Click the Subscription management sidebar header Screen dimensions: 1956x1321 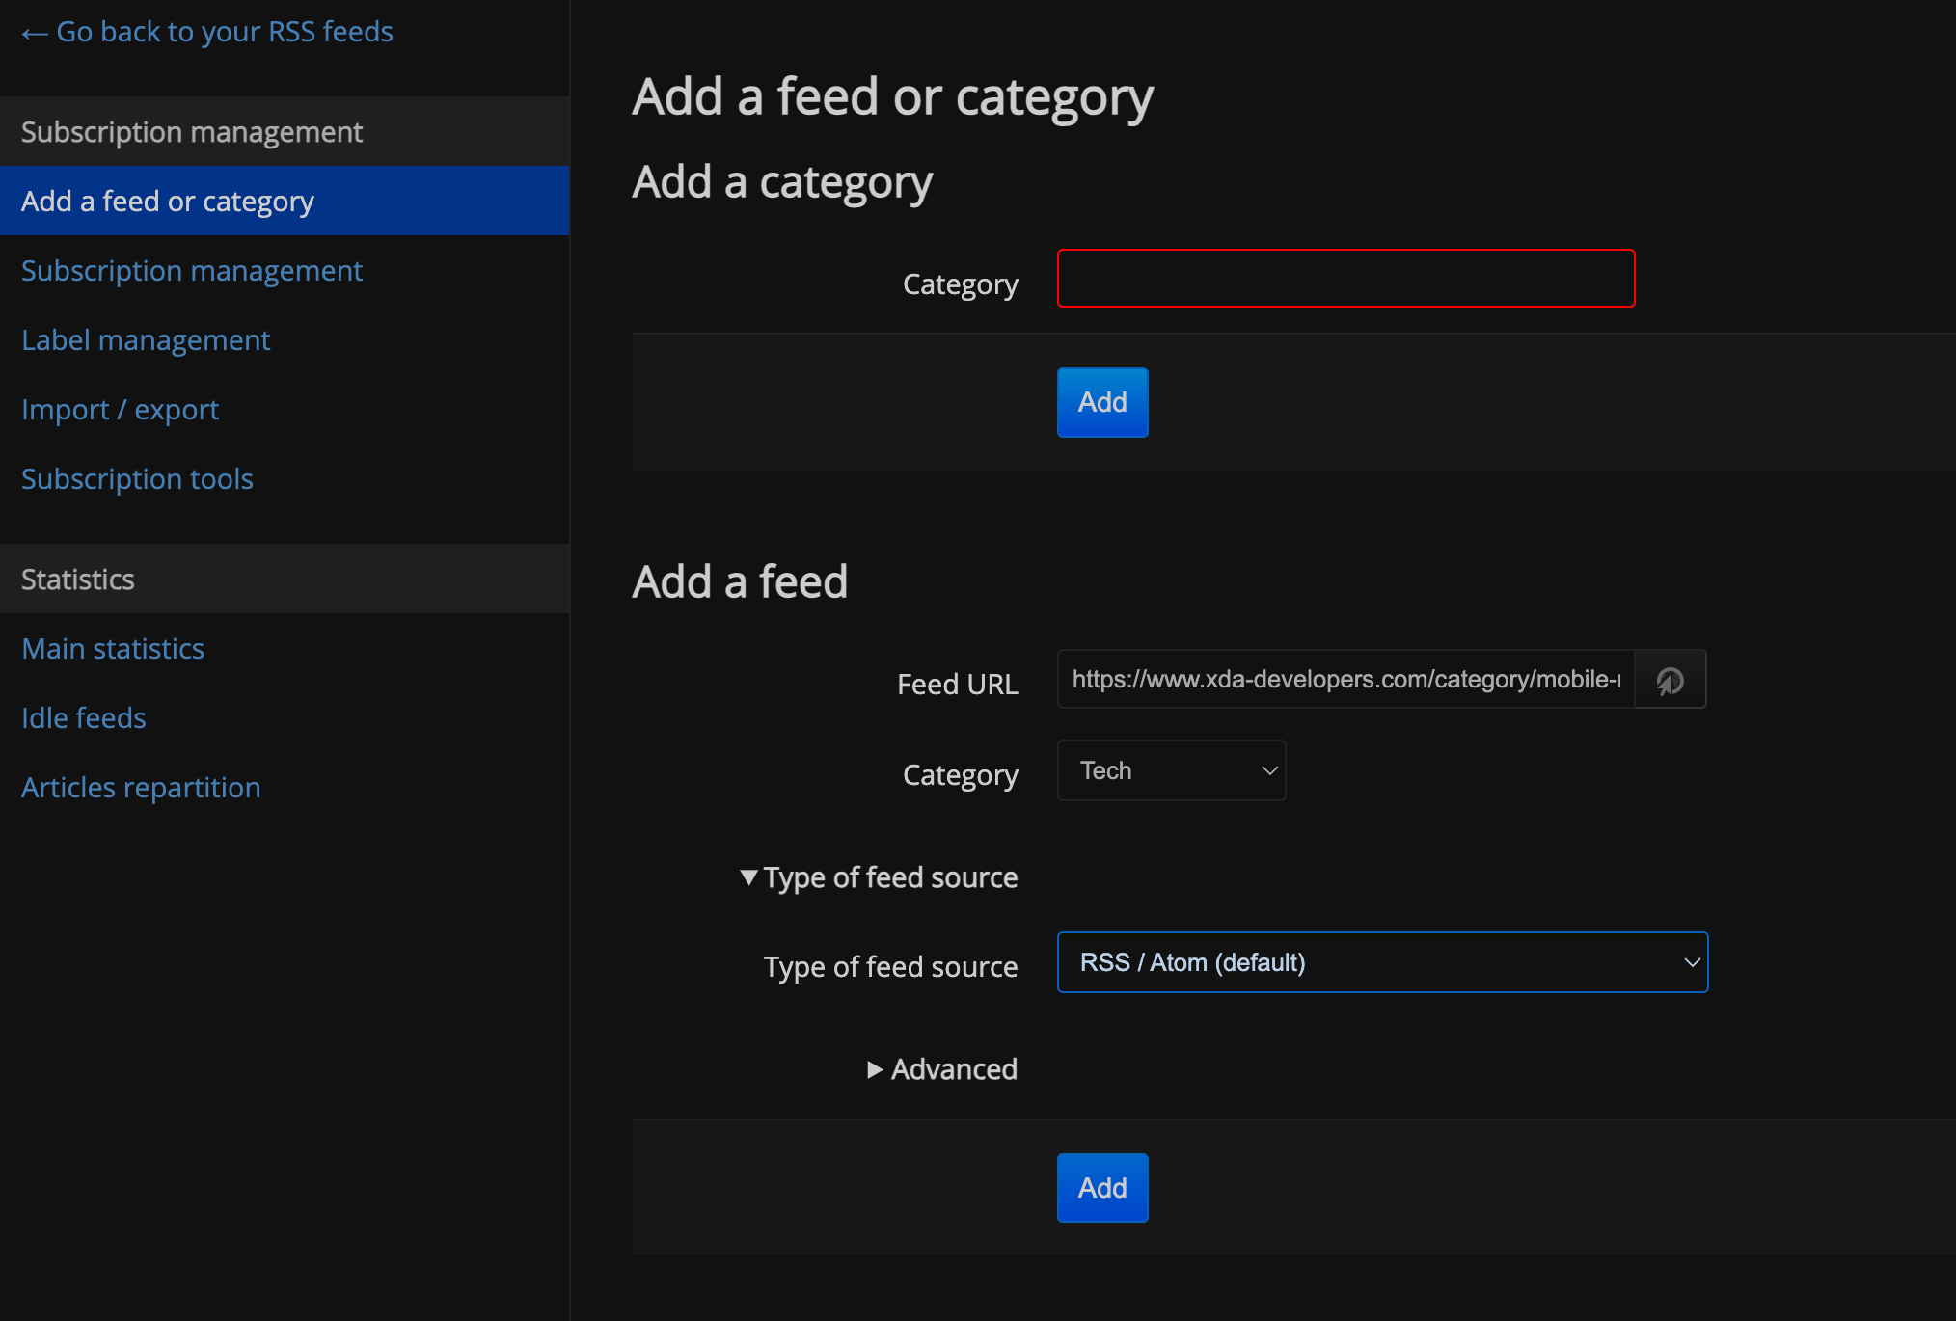point(285,131)
